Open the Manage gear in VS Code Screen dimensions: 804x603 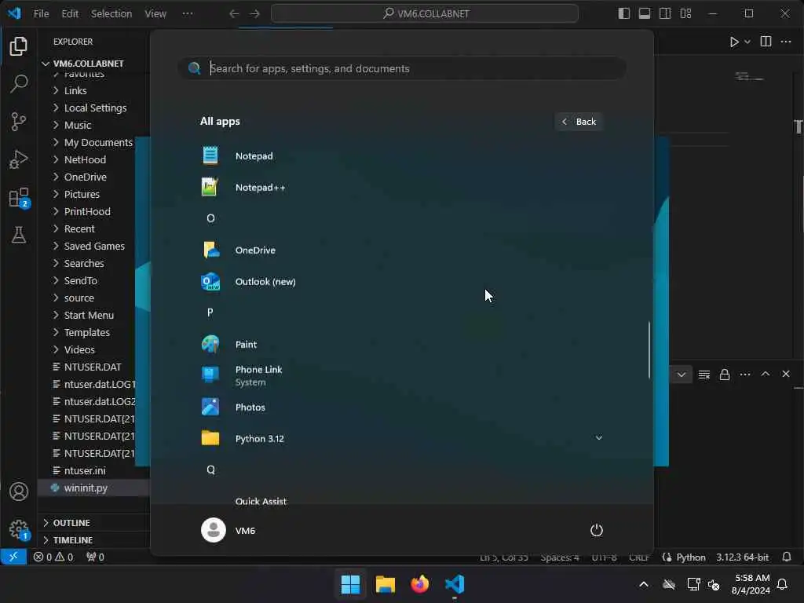coord(19,529)
